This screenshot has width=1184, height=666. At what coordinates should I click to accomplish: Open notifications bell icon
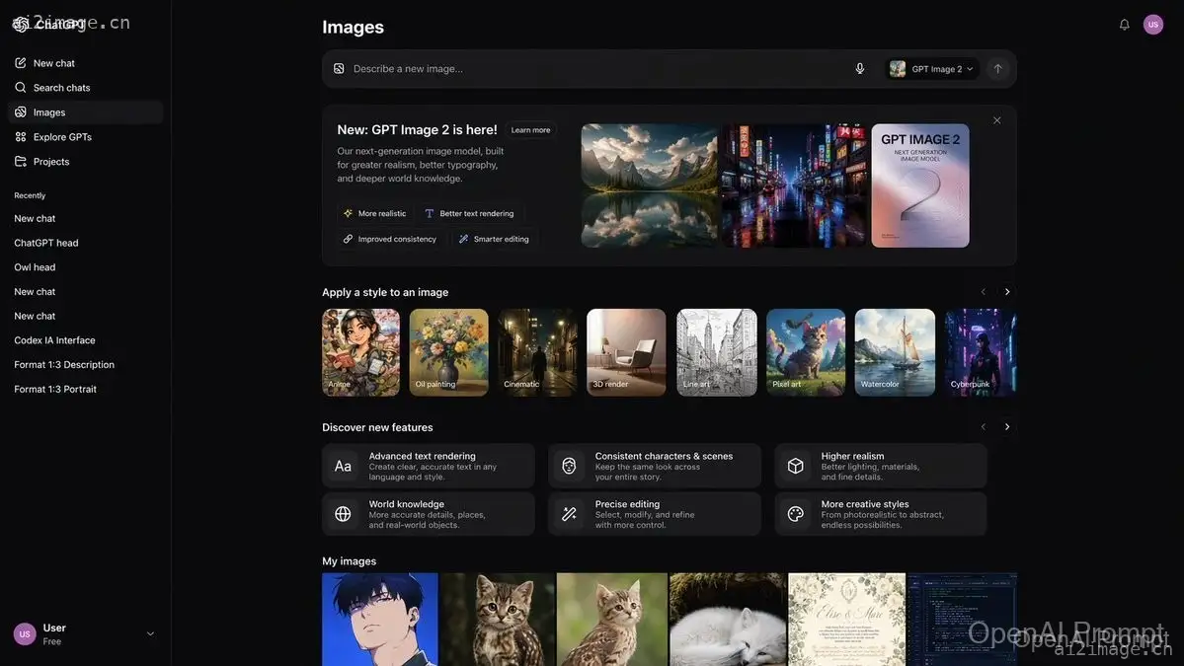pyautogui.click(x=1125, y=24)
